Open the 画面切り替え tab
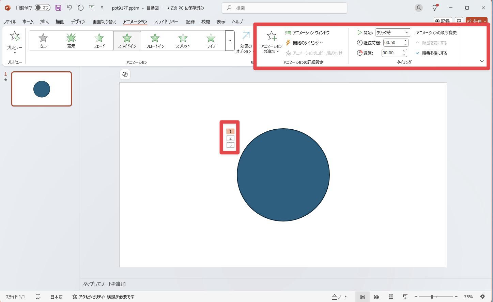This screenshot has height=302, width=493. pos(104,21)
